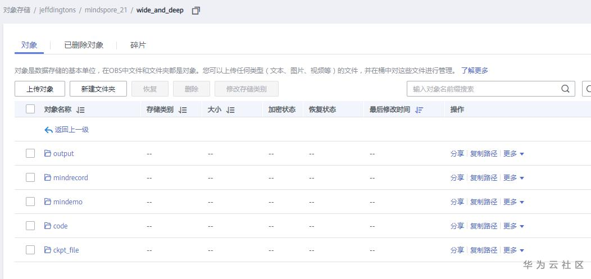Sort by size icon
This screenshot has width=591, height=279.
coord(230,110)
